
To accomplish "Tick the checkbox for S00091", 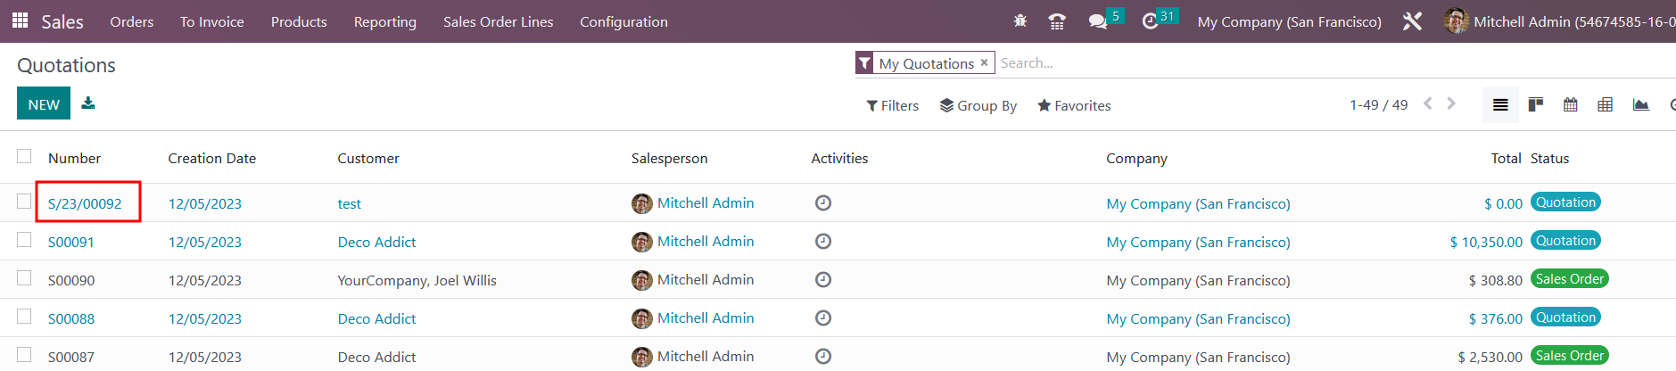I will point(24,240).
